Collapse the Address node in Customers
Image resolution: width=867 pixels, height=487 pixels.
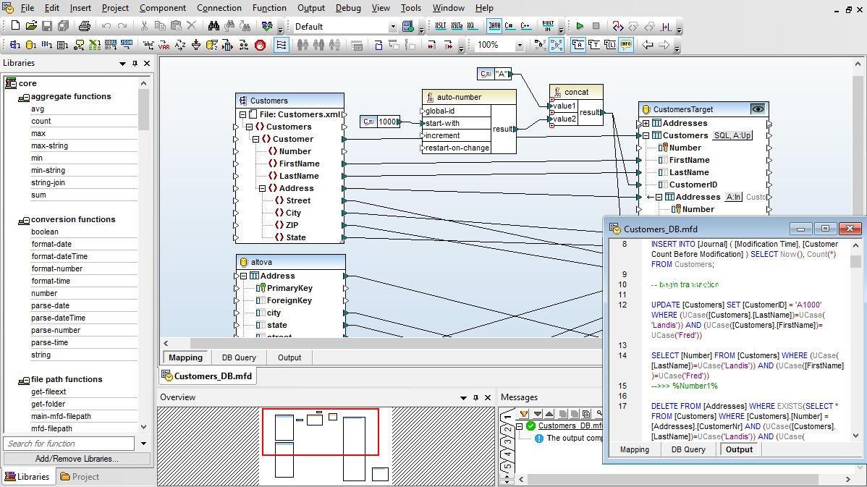coord(263,188)
